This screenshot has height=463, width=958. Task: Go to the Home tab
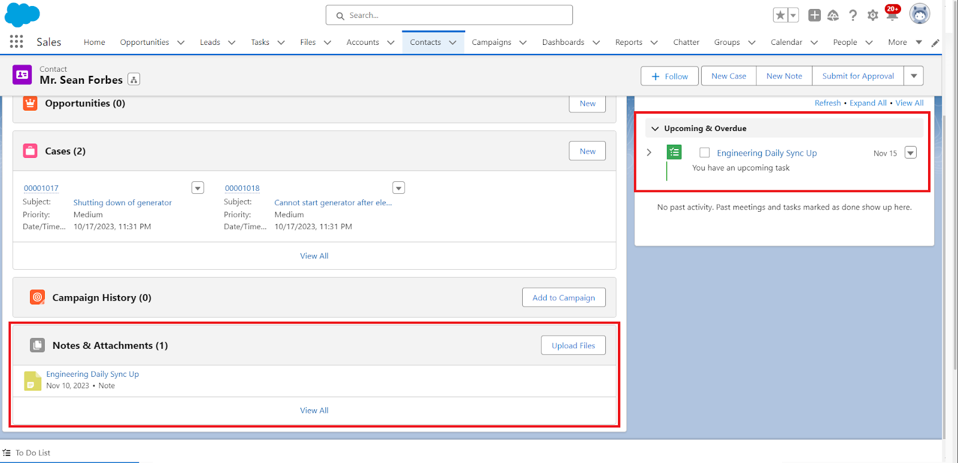(x=95, y=42)
